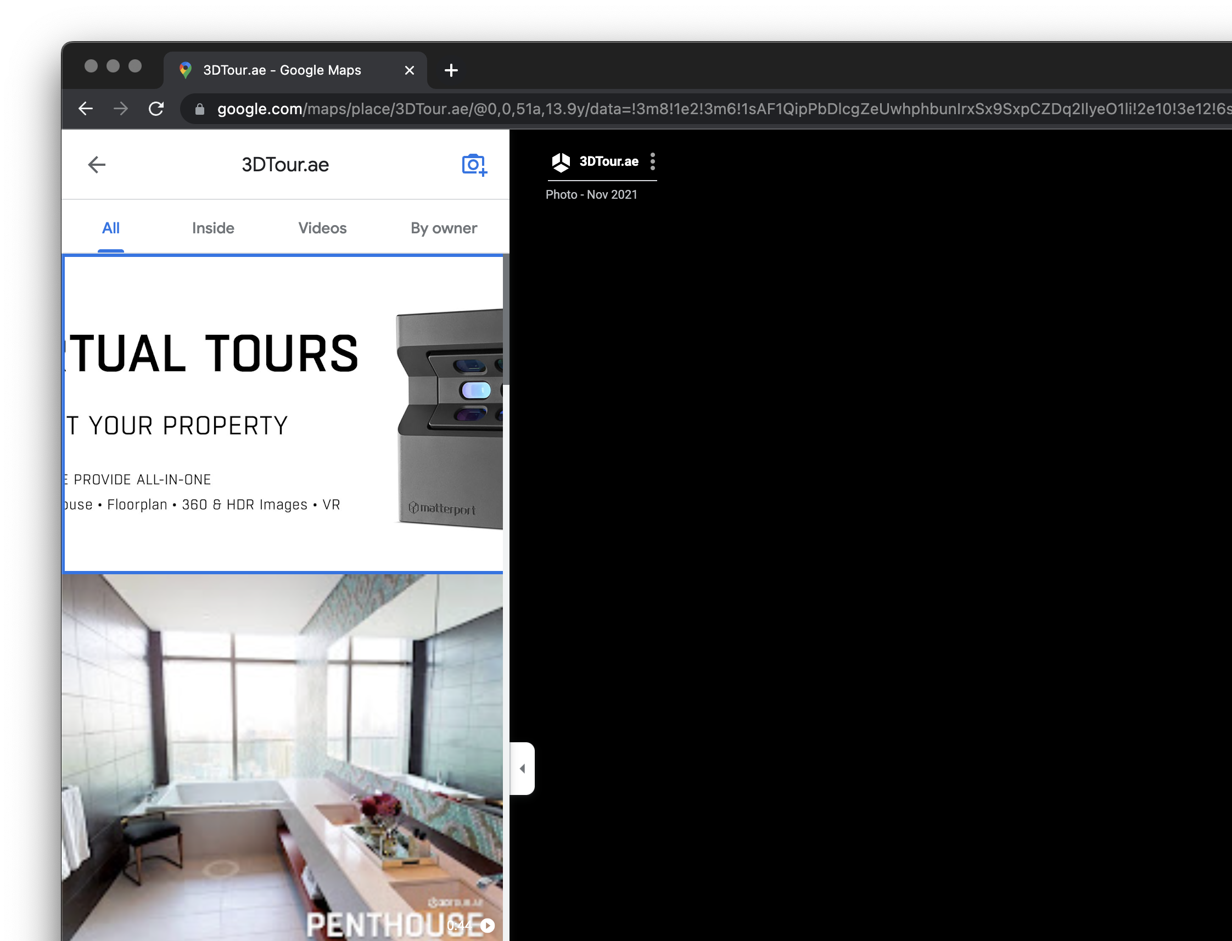This screenshot has width=1232, height=941.
Task: Switch to the Inside photos tab
Action: pyautogui.click(x=214, y=228)
